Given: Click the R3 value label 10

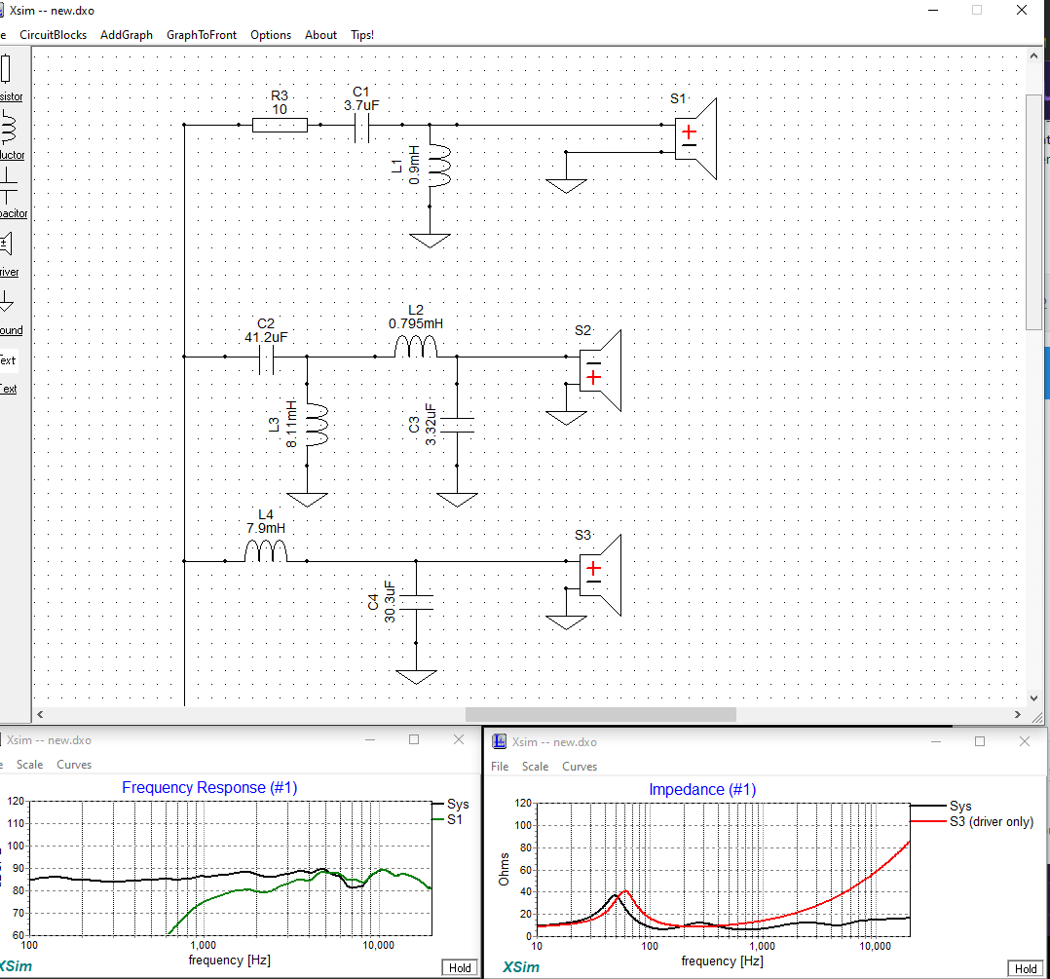Looking at the screenshot, I should pyautogui.click(x=280, y=109).
